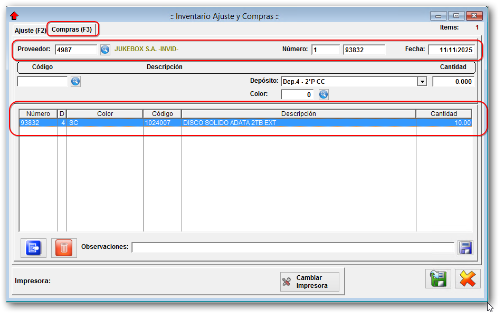Click the Código search magnifier icon
The image size is (504, 319).
(75, 81)
